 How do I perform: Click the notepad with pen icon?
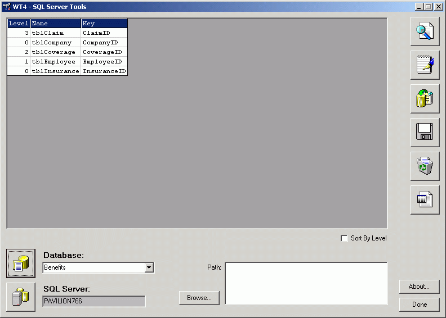pyautogui.click(x=425, y=65)
